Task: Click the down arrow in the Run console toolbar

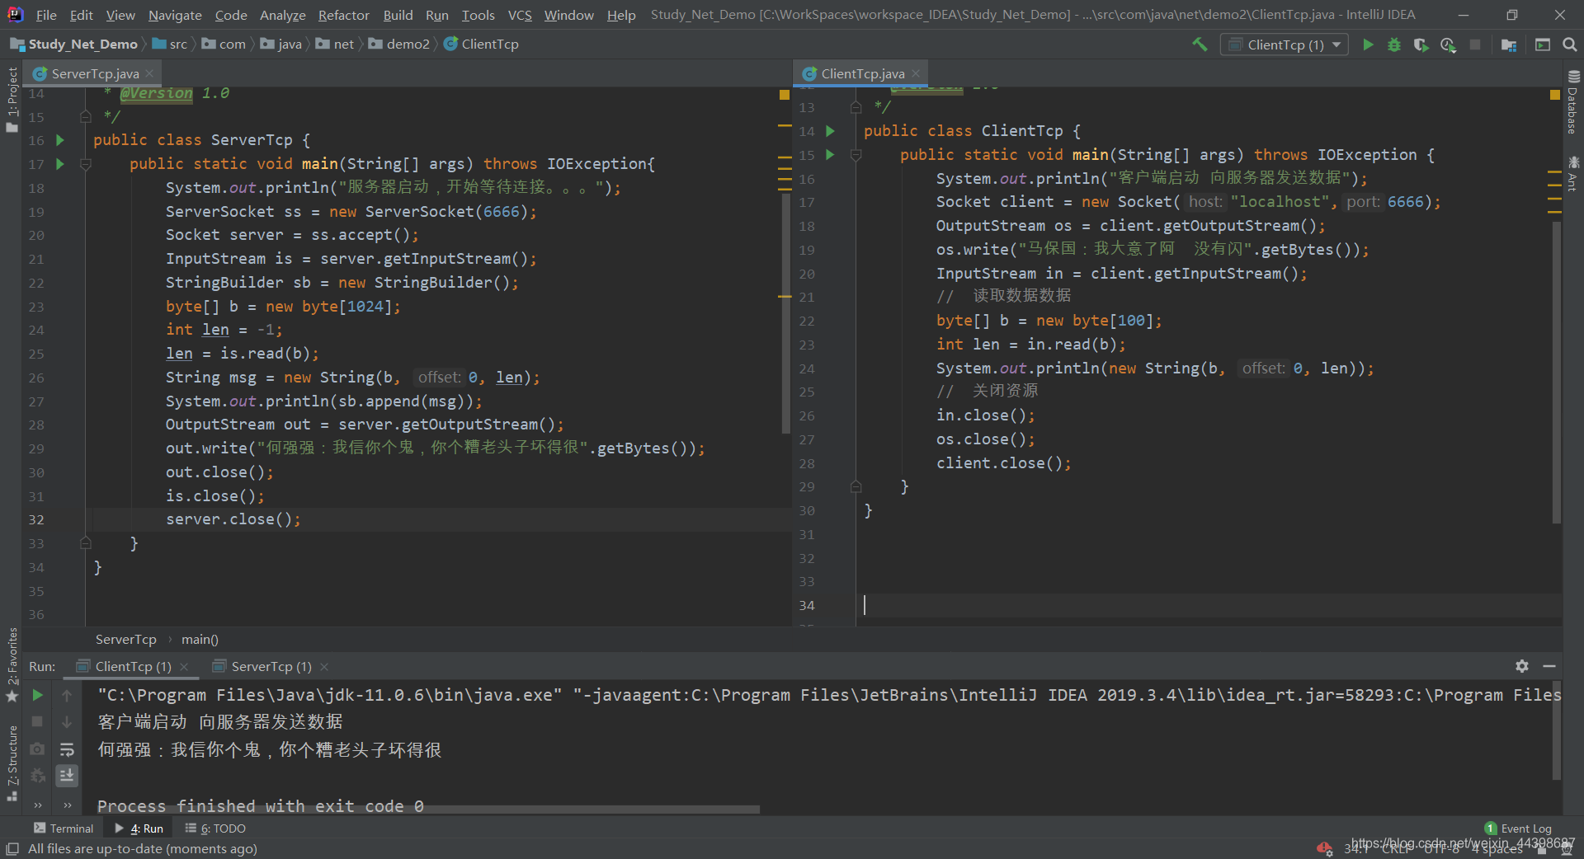Action: click(67, 721)
